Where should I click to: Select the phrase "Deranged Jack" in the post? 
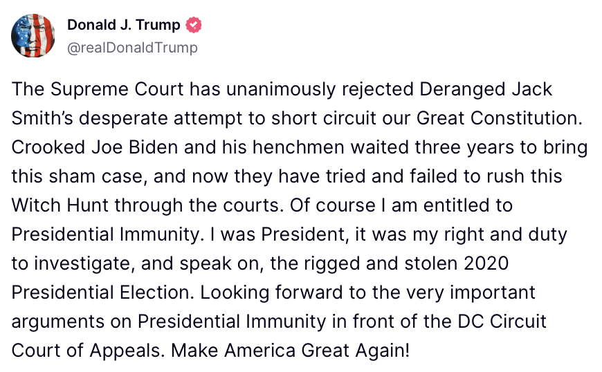486,89
